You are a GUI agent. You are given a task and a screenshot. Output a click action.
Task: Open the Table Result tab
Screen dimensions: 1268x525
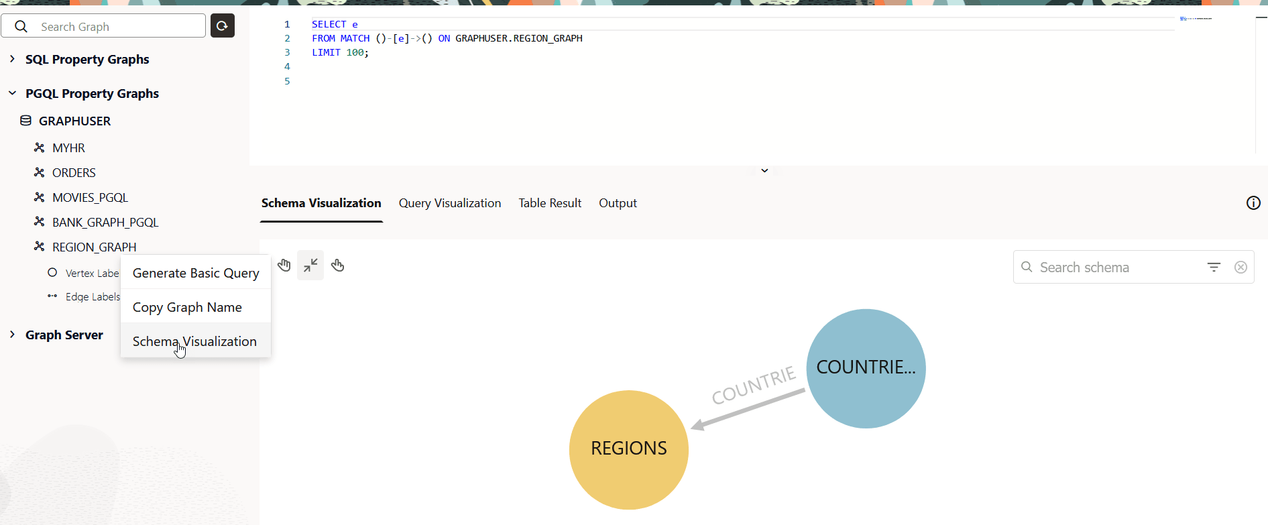tap(550, 203)
